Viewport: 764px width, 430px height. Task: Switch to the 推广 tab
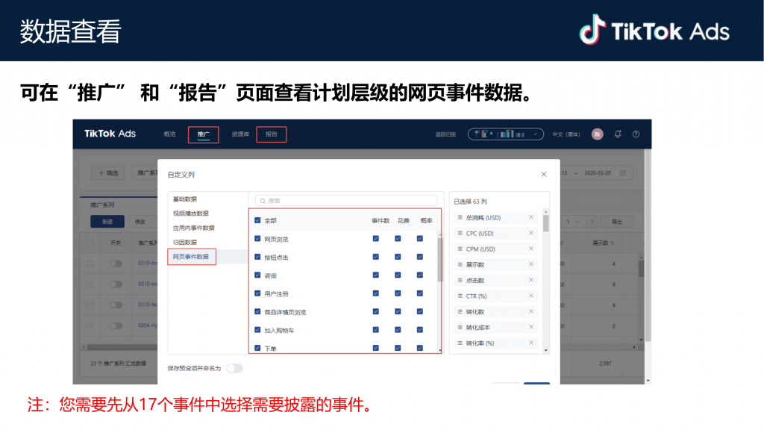coord(203,134)
